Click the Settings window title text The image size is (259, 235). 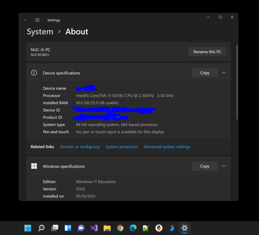pyautogui.click(x=54, y=20)
